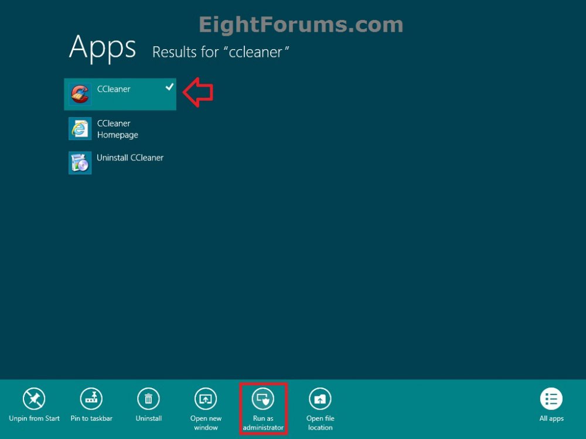The width and height of the screenshot is (586, 439).
Task: Click the "CCleaner" result name
Action: pos(114,89)
